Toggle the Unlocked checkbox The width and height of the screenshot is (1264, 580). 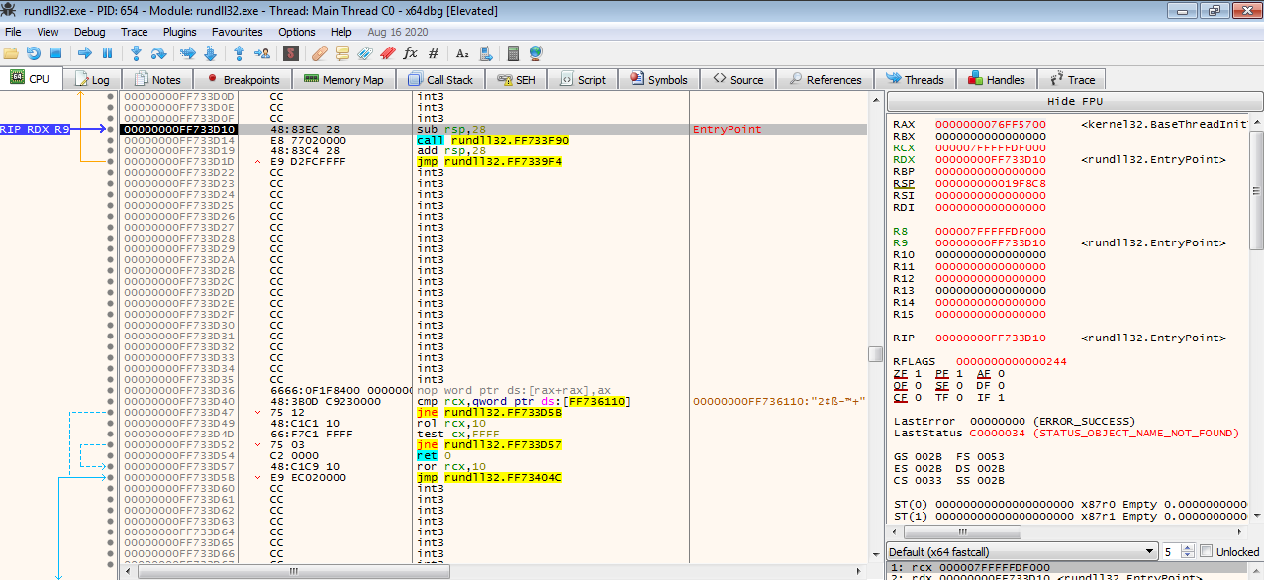(1206, 551)
